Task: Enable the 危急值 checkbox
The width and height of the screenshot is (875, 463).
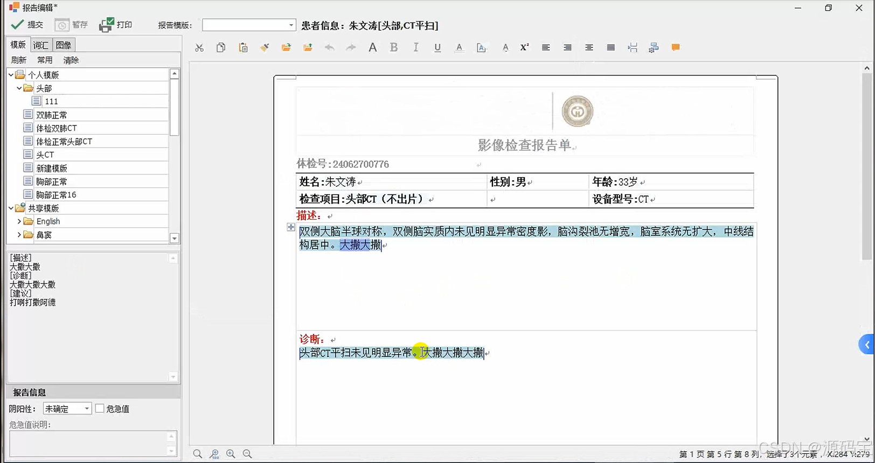Action: coord(100,409)
